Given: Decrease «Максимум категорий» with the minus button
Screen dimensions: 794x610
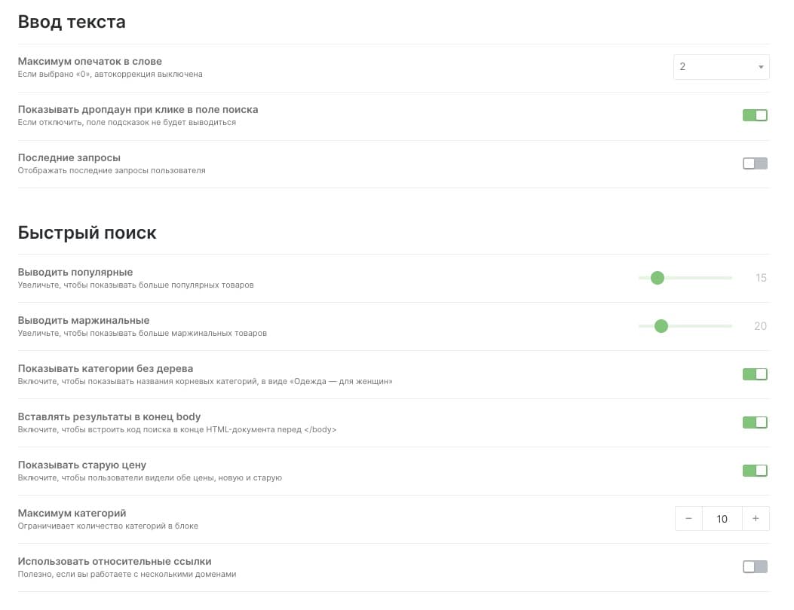Looking at the screenshot, I should (x=688, y=518).
